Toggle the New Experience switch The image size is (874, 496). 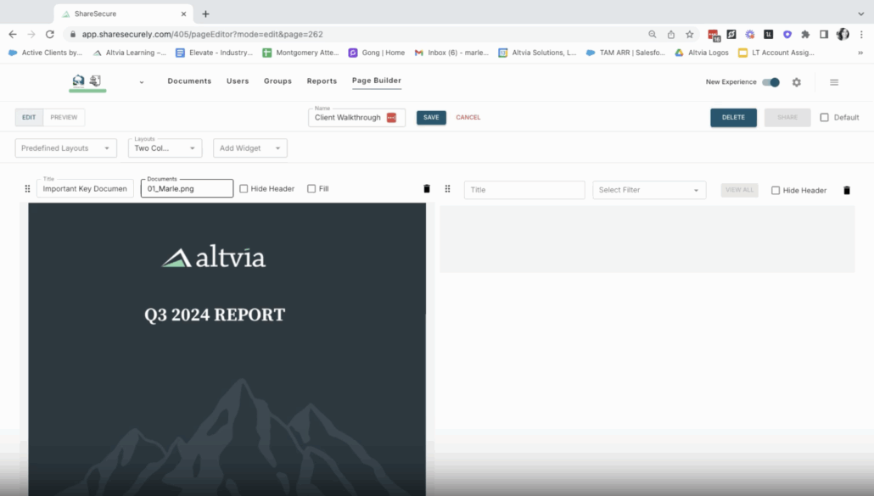(x=770, y=82)
